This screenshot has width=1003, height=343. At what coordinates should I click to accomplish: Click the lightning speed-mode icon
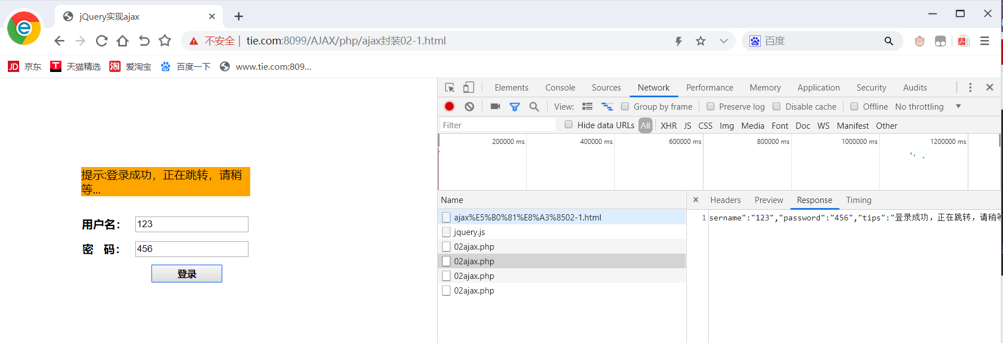click(x=678, y=40)
